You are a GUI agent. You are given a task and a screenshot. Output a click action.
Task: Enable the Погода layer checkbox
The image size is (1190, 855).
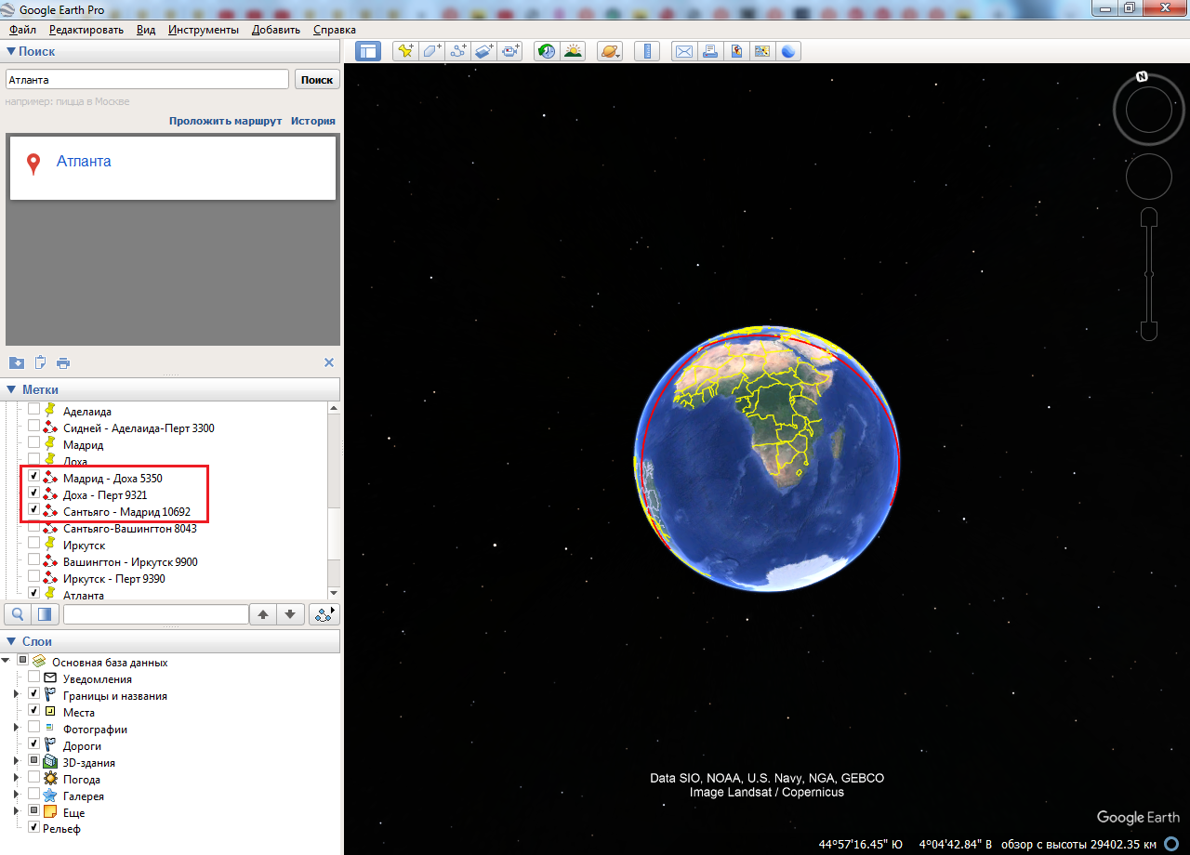(x=34, y=779)
